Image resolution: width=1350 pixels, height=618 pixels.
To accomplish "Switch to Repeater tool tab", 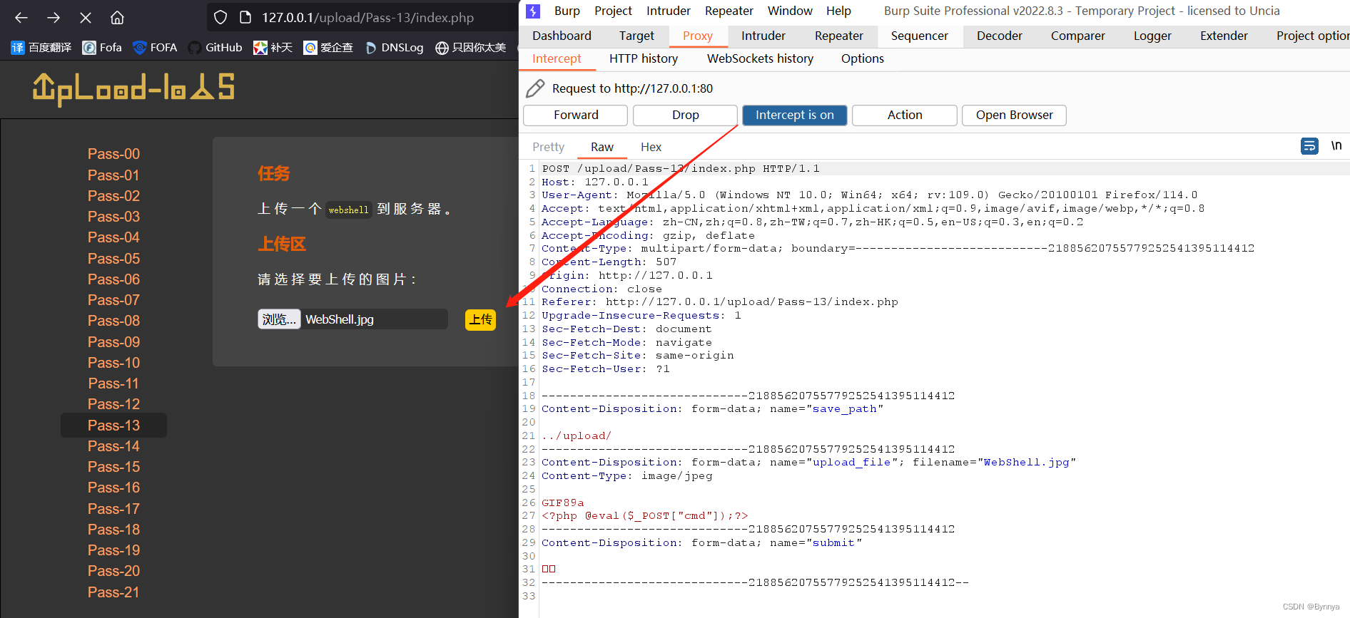I will [839, 36].
